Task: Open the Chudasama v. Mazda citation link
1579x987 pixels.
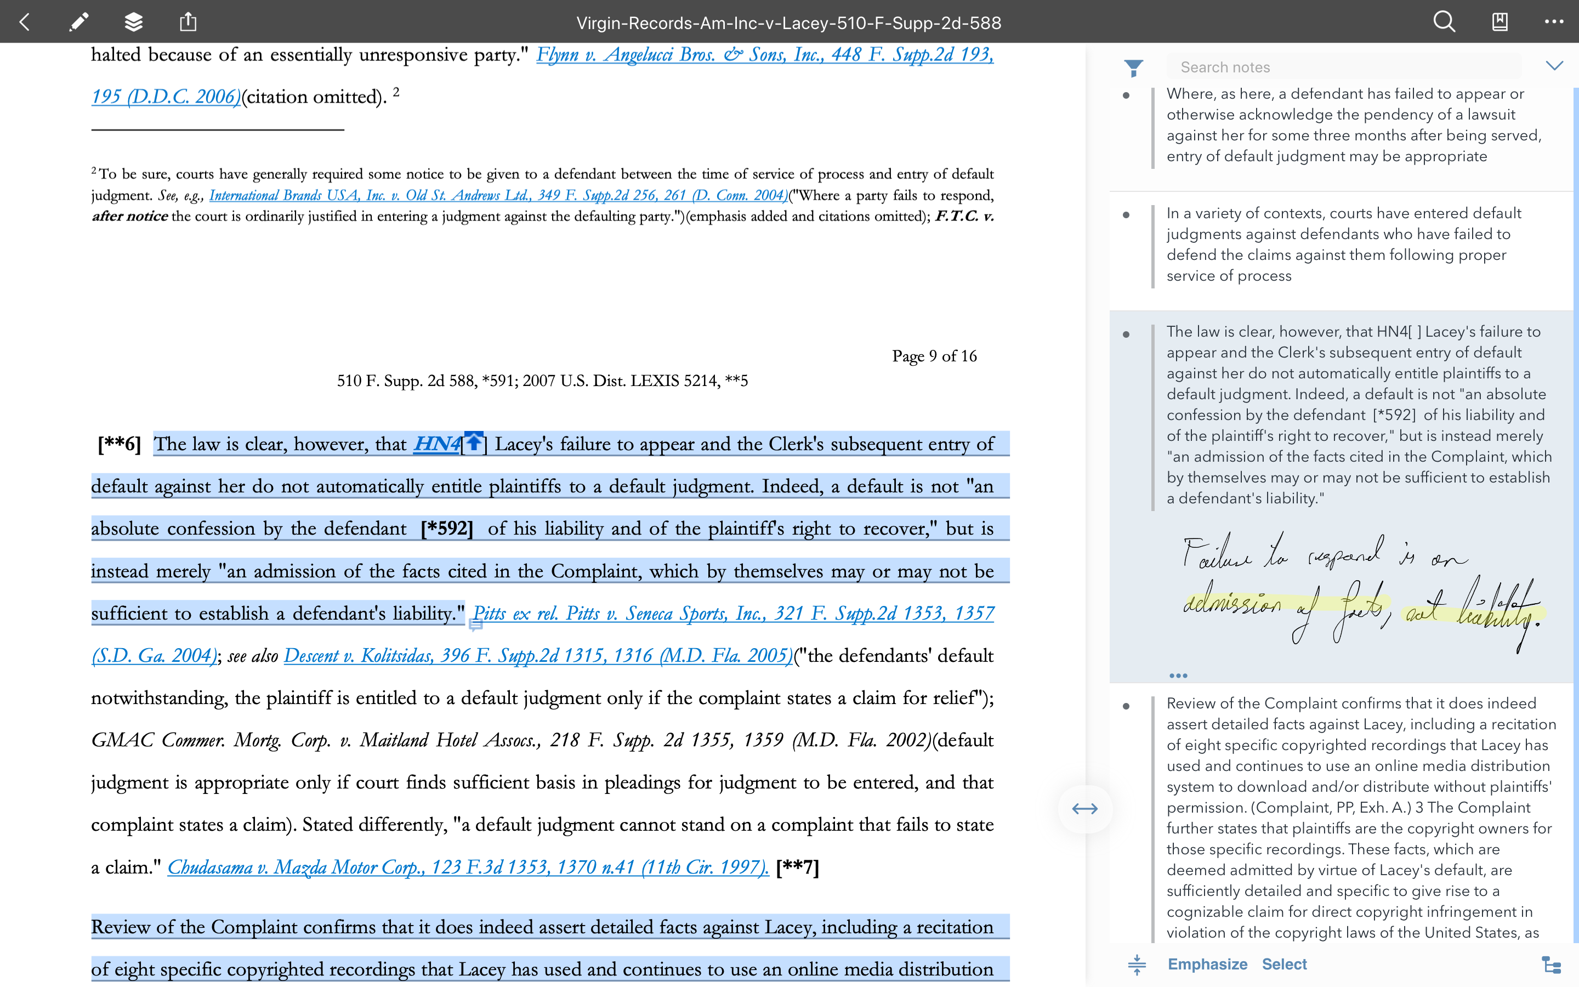Action: (x=467, y=867)
